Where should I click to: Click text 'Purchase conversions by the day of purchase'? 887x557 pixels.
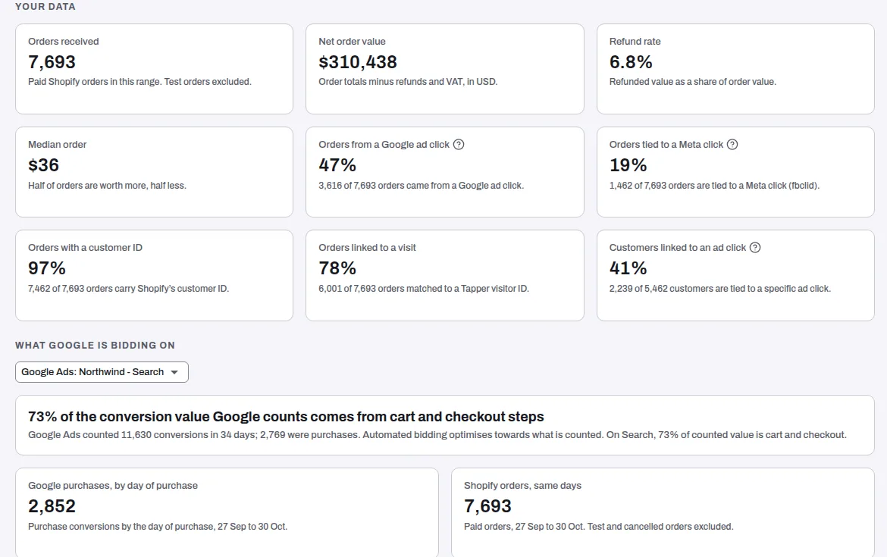point(121,526)
